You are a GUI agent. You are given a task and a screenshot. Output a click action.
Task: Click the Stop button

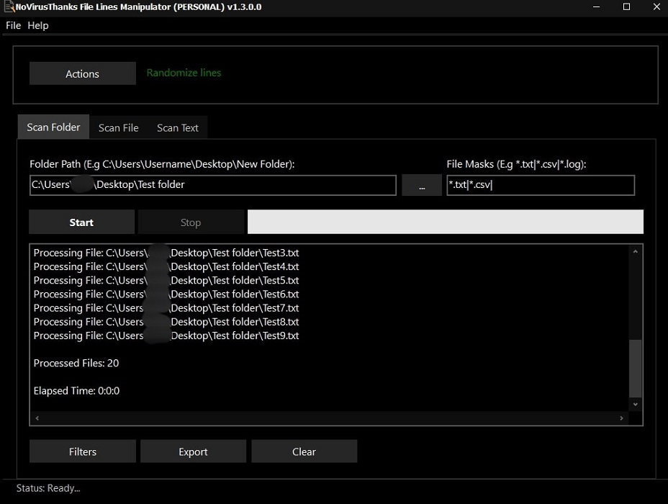click(x=191, y=222)
